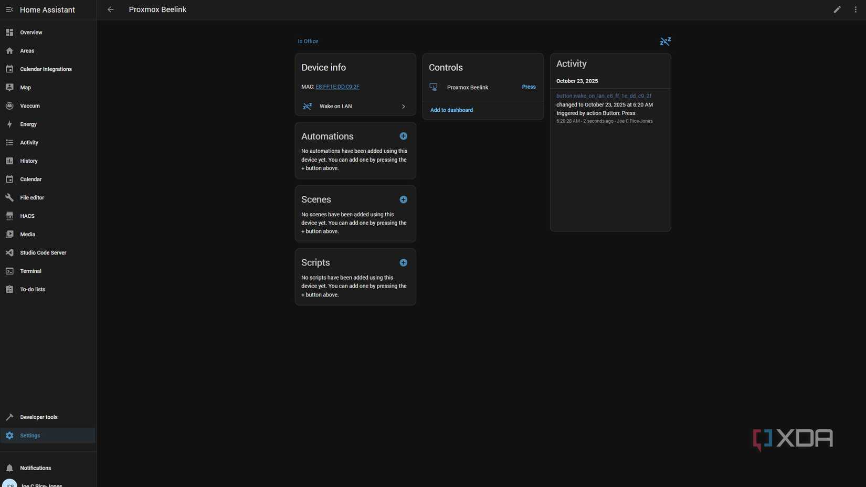Go back using the arrow icon
This screenshot has height=487, width=866.
(110, 9)
